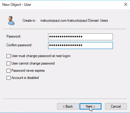Go to the previous step with Back

(68, 106)
